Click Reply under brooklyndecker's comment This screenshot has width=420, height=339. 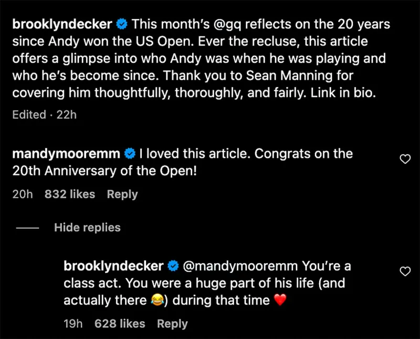172,324
